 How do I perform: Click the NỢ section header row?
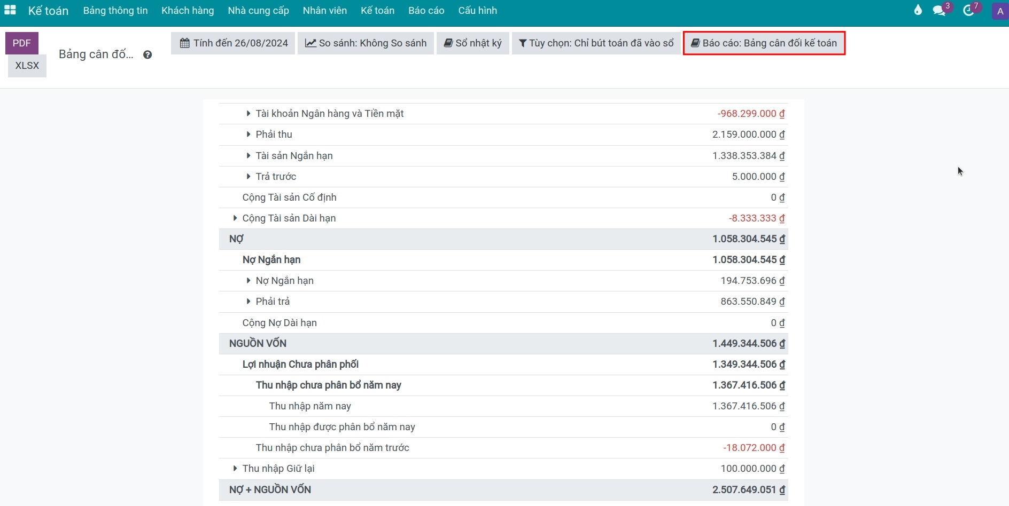tap(503, 239)
